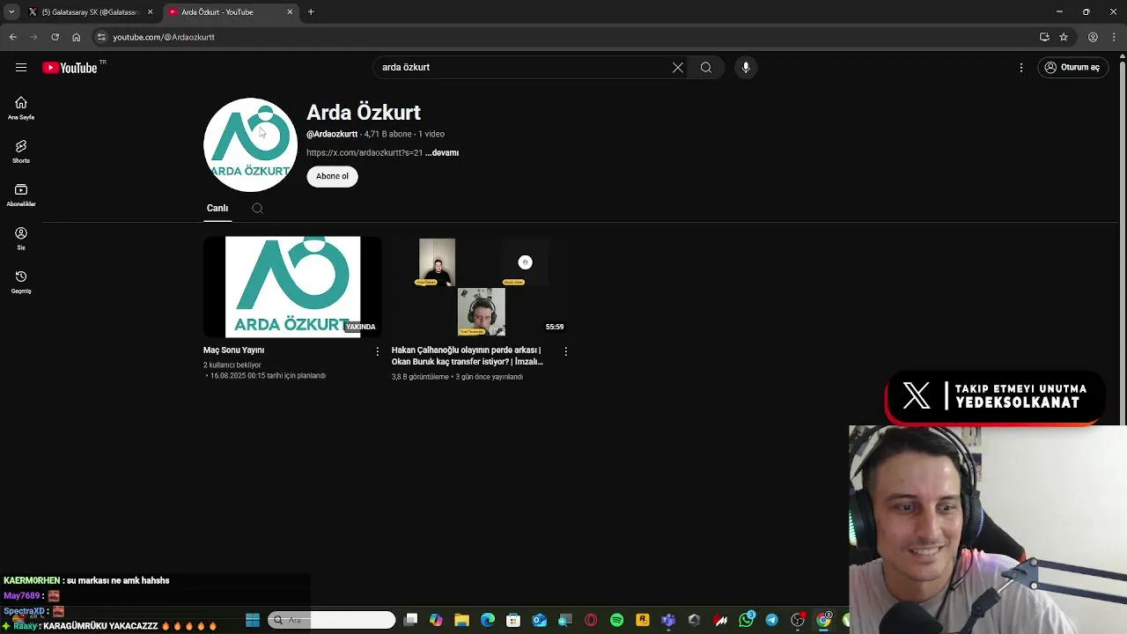Open Telegram from the taskbar
This screenshot has height=634, width=1127.
[772, 620]
